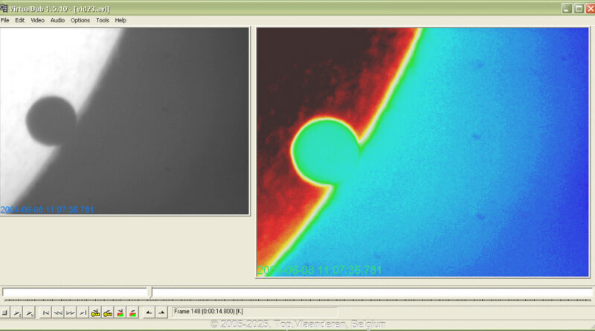595x331 pixels.
Task: Open the Edit menu
Action: click(x=20, y=21)
